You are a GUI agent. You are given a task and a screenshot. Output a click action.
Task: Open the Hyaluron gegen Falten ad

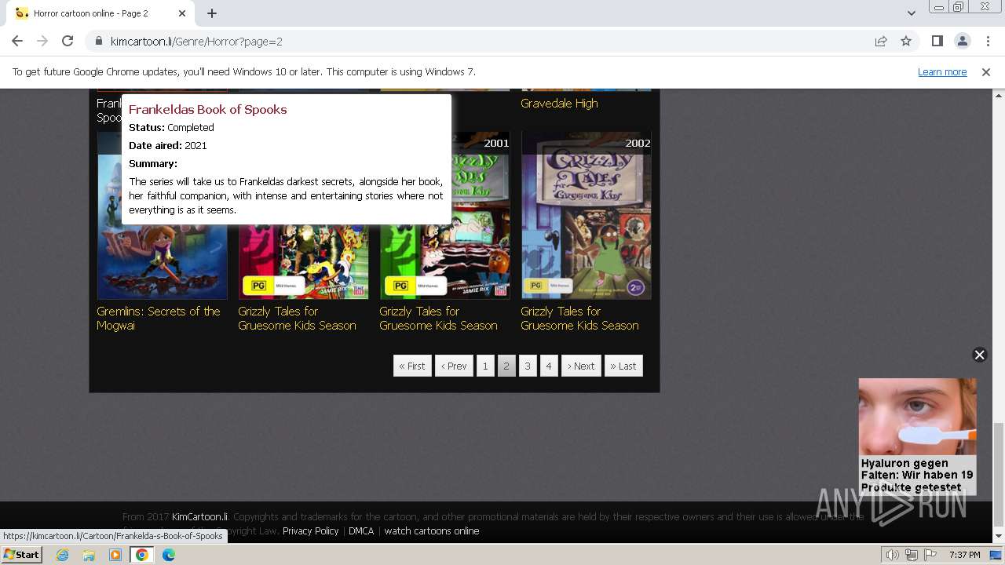[x=917, y=436]
